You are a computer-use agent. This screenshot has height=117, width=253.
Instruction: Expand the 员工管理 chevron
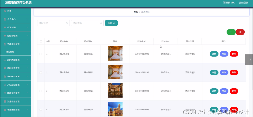(x=27, y=27)
